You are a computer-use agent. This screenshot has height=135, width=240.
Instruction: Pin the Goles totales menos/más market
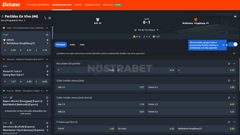point(229,81)
